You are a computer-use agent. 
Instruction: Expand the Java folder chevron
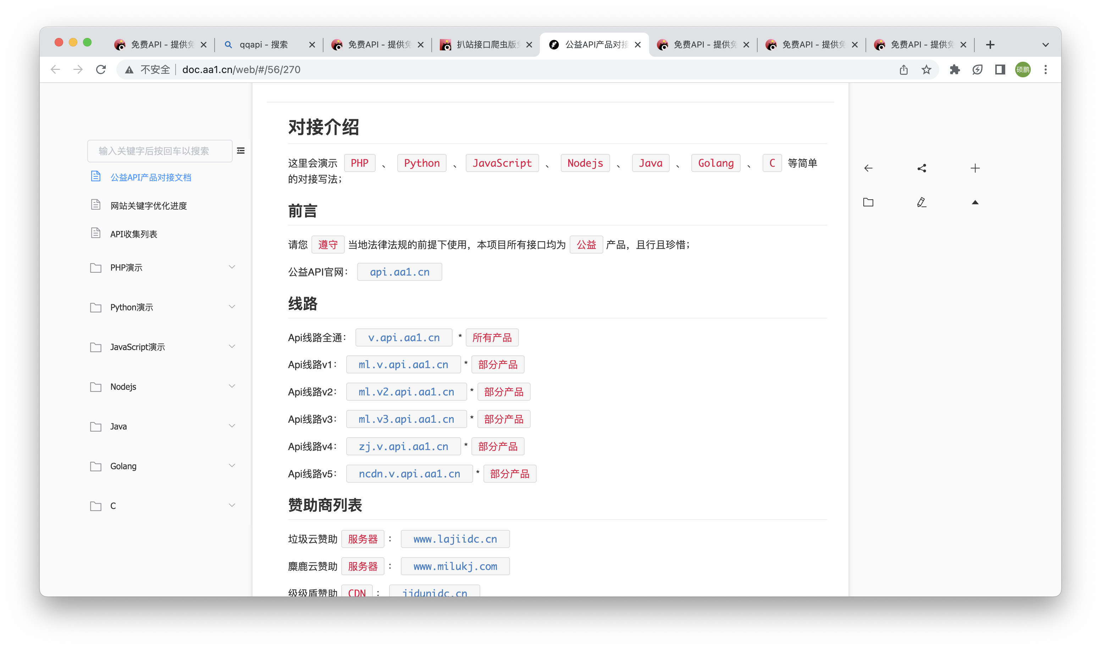pos(232,426)
